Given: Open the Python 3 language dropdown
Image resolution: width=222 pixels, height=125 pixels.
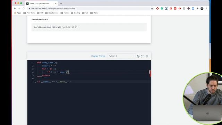Looking at the screenshot, I should 121,56.
